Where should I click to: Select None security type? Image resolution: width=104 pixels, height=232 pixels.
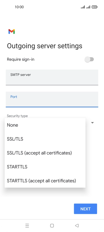(x=45, y=125)
